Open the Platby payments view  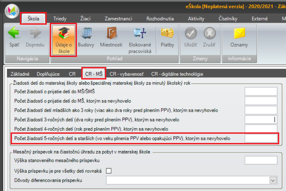(x=167, y=37)
